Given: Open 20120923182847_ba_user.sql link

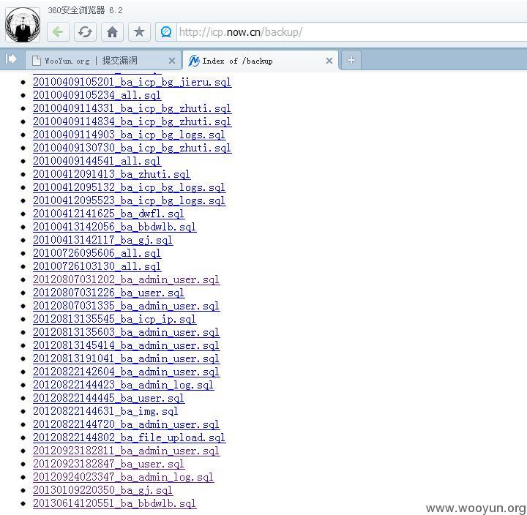Looking at the screenshot, I should [x=108, y=464].
